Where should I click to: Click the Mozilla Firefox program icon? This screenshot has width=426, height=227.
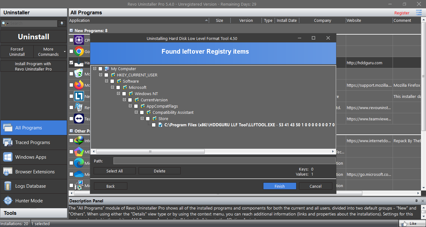[x=79, y=85]
